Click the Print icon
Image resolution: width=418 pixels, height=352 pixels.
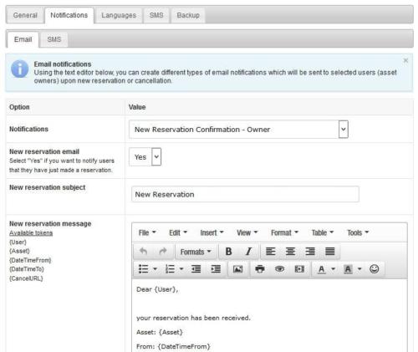click(260, 269)
